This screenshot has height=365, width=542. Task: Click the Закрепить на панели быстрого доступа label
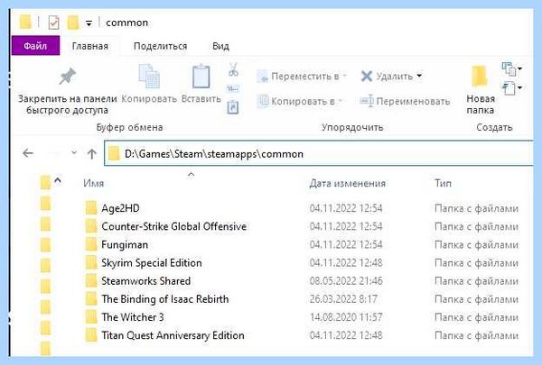pos(68,105)
